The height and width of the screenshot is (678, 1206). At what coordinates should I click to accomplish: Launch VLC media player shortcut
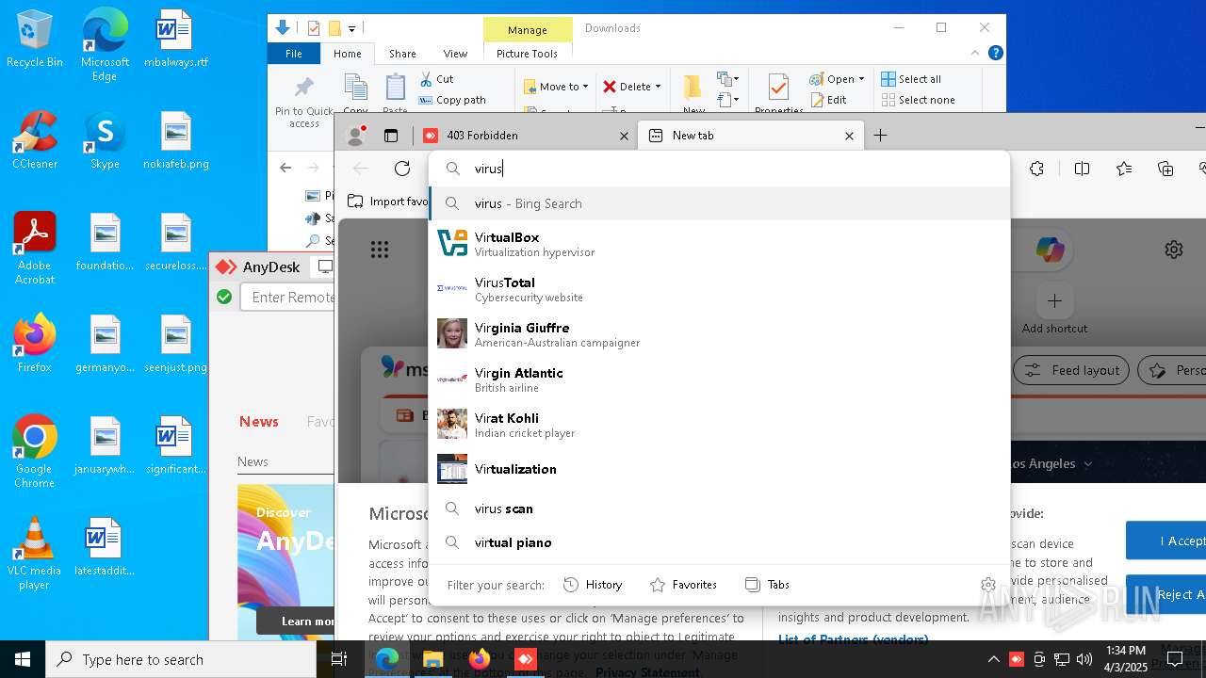coord(34,555)
